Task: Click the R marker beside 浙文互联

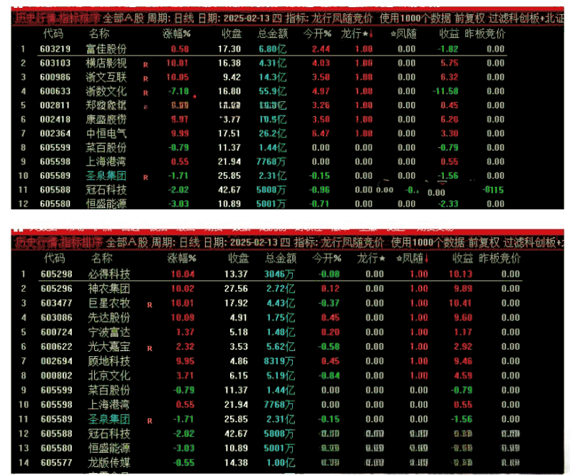Action: tap(146, 78)
